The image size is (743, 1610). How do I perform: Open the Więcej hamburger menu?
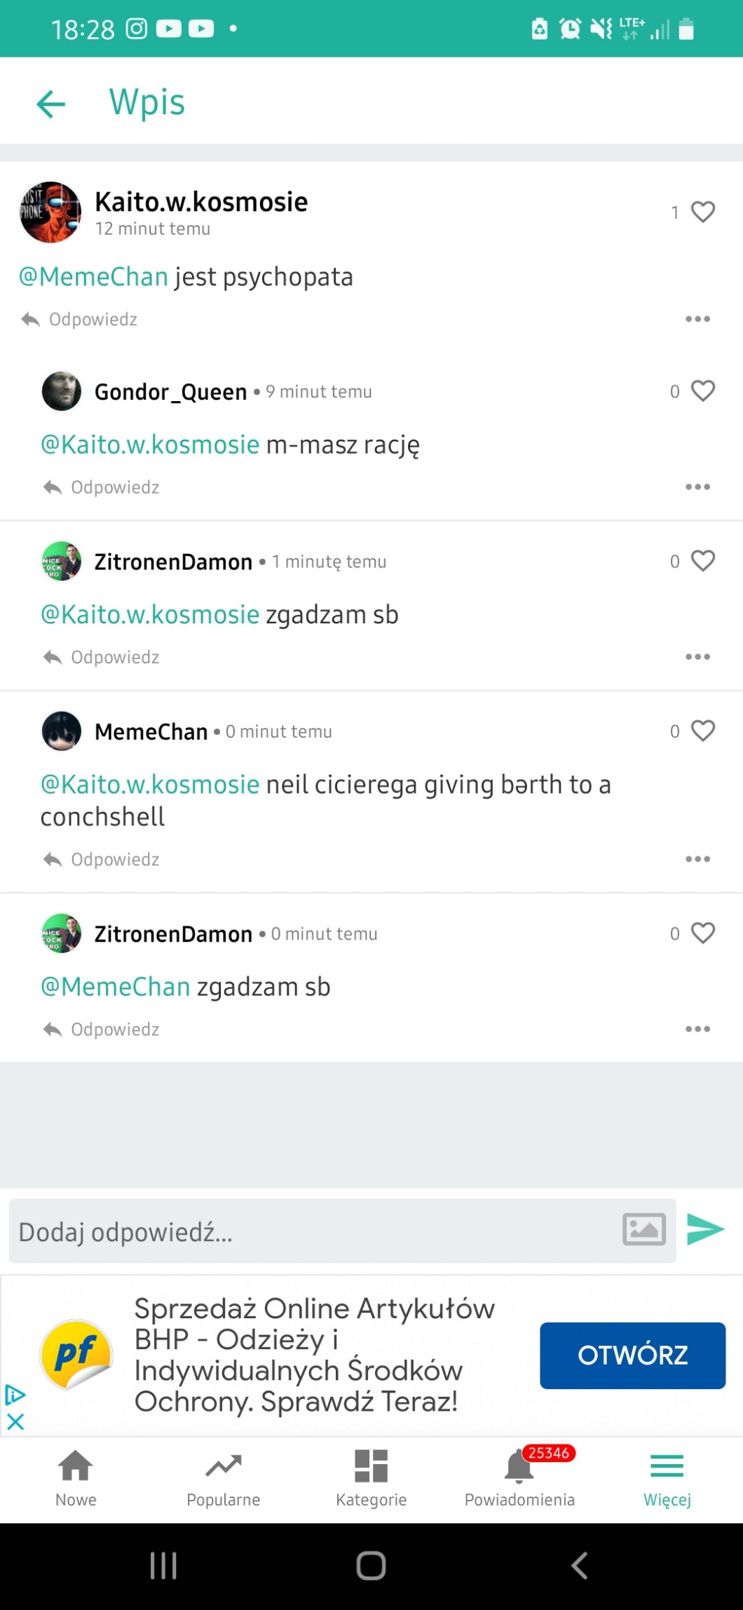667,1477
